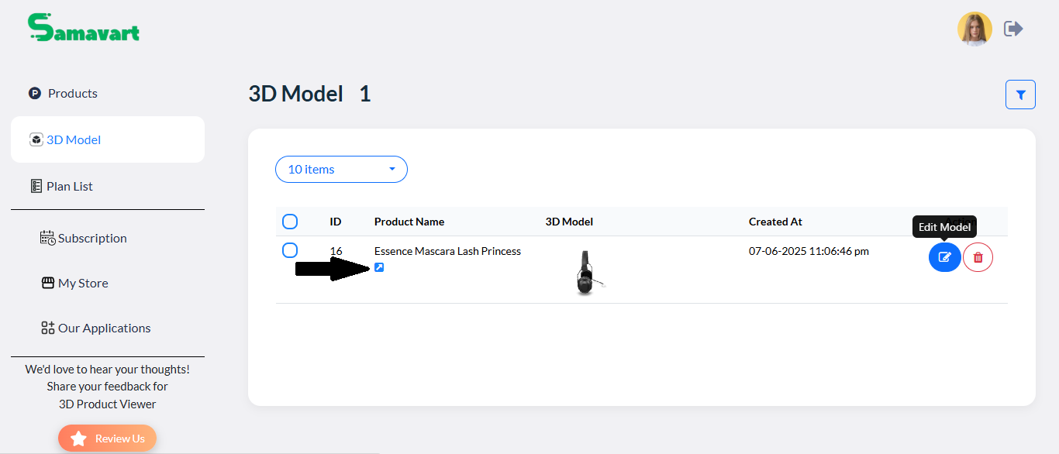Image resolution: width=1059 pixels, height=454 pixels.
Task: Click the logout arrow icon
Action: coord(1013,29)
